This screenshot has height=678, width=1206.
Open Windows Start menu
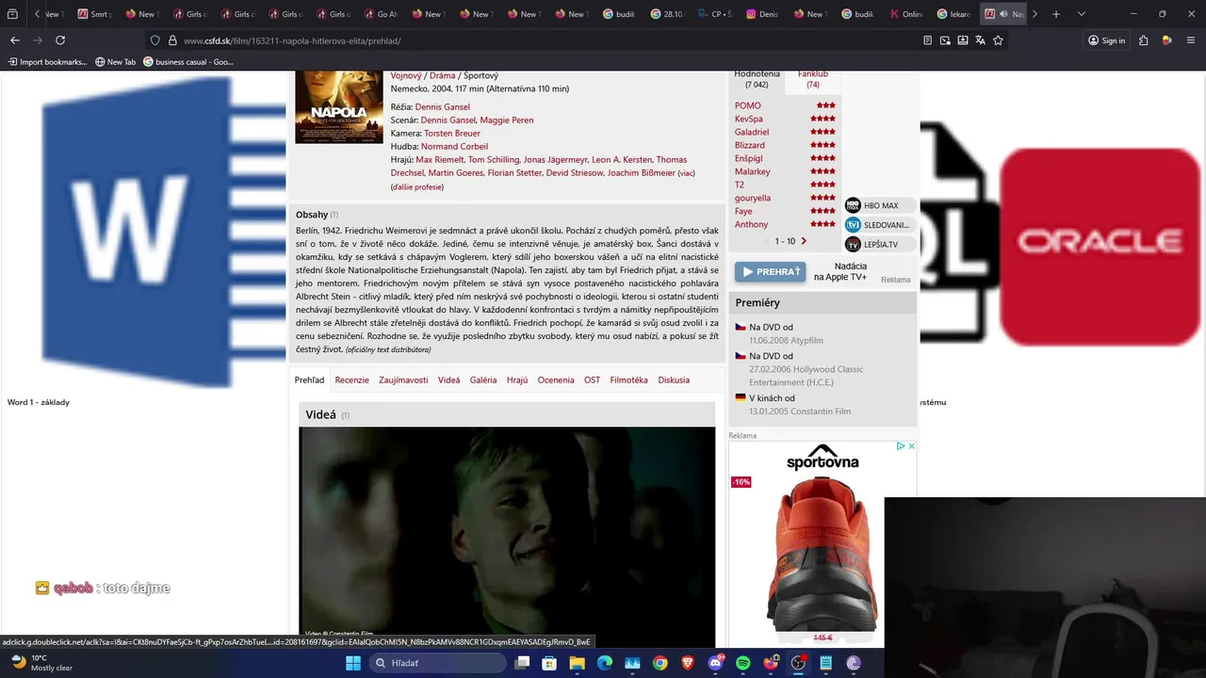(x=352, y=663)
